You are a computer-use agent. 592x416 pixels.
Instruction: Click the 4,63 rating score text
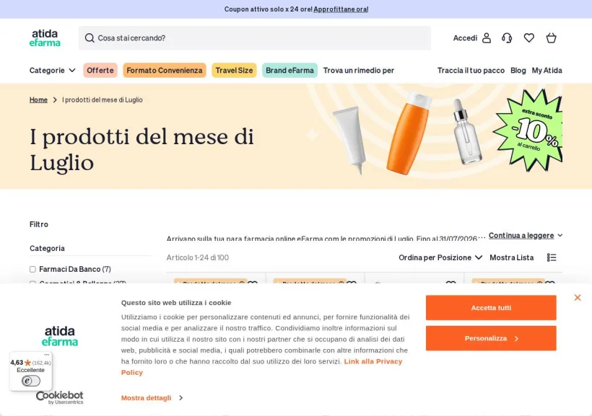tap(17, 363)
